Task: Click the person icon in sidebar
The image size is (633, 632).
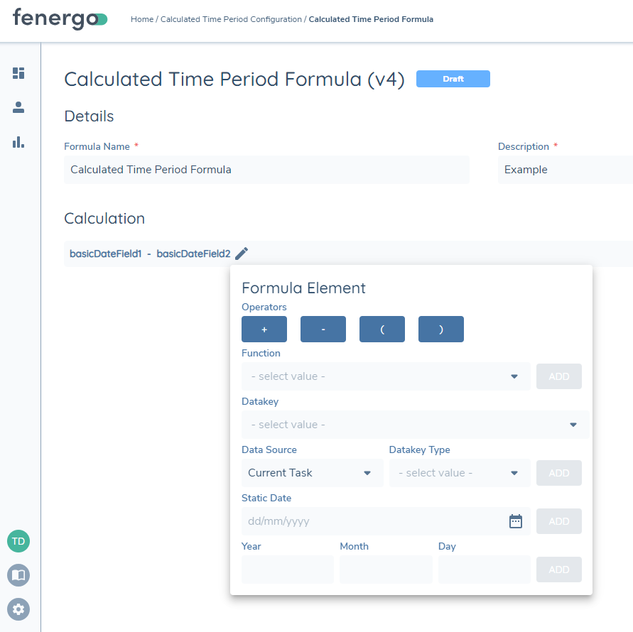Action: (x=18, y=108)
